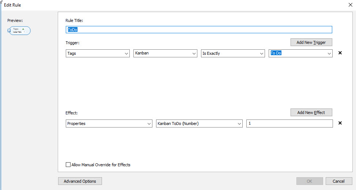Click the square icon on the preview topic's left edge
Viewport: 356px width, 190px height.
click(x=9, y=30)
